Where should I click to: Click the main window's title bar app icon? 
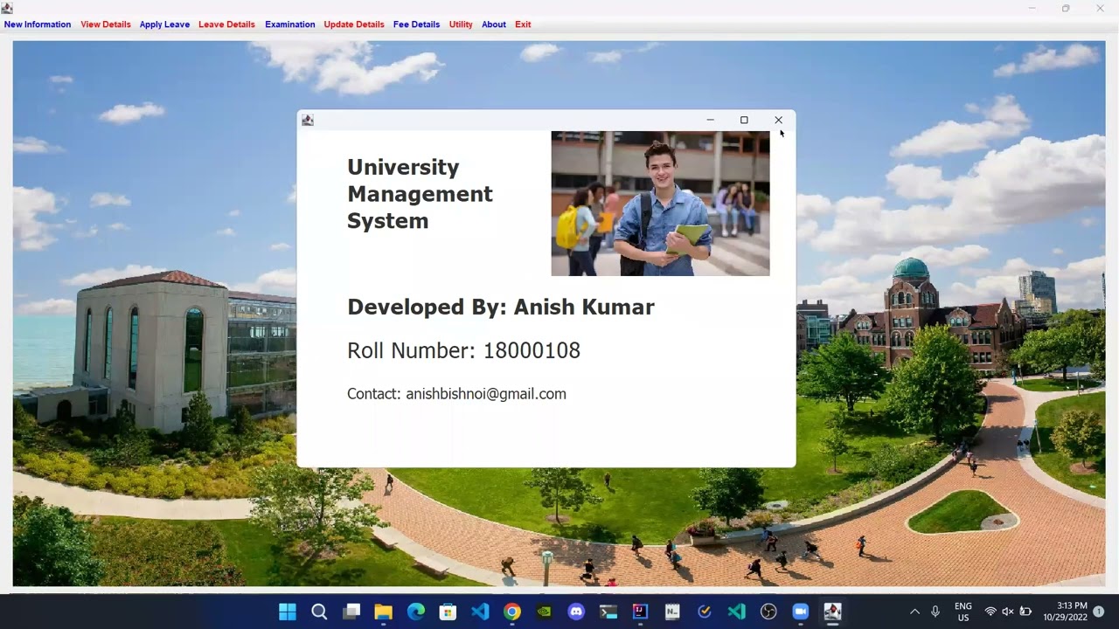coord(7,8)
